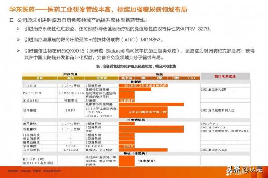Screen dimensions: 268x178
Task: Click the VEGF target cell
Action: [x=71, y=146]
